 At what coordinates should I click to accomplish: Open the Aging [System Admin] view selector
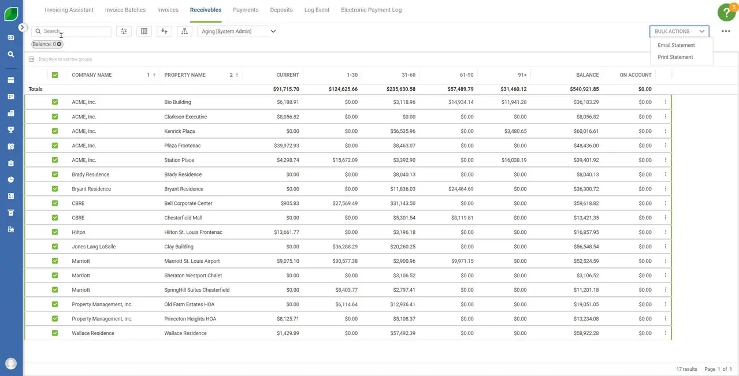pos(237,31)
